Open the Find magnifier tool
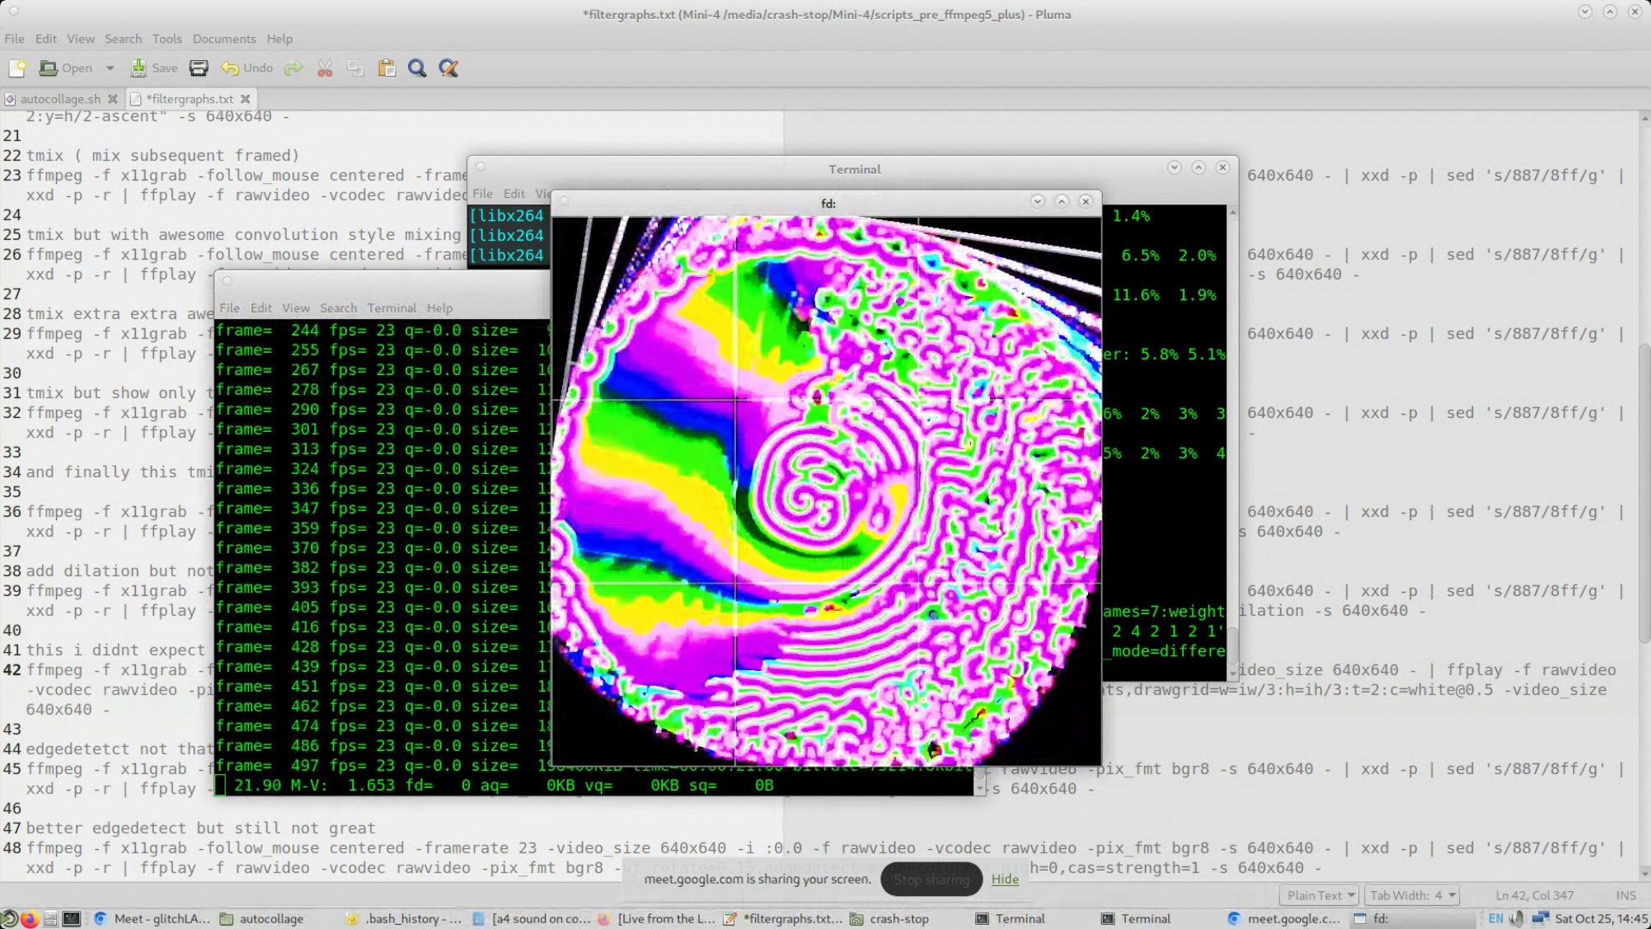 point(417,68)
